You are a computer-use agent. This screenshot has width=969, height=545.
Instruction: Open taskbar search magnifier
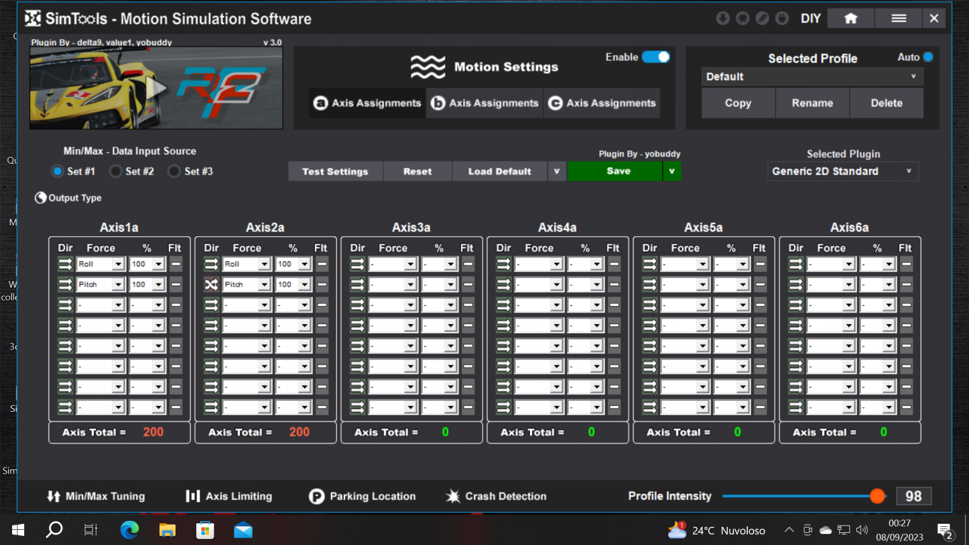55,530
